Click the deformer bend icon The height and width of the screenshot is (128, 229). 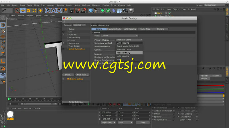point(114,11)
